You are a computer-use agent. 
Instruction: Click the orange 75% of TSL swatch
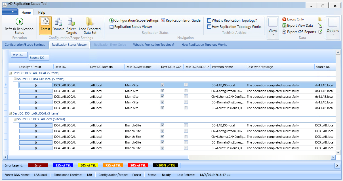pos(113,165)
